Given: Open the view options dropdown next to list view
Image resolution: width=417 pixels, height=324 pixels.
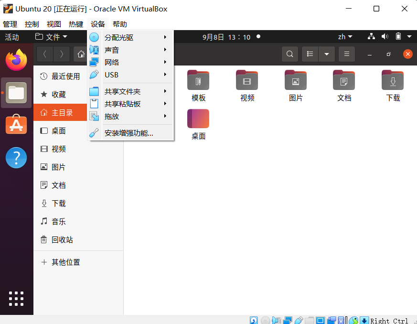Looking at the screenshot, I should pos(326,54).
